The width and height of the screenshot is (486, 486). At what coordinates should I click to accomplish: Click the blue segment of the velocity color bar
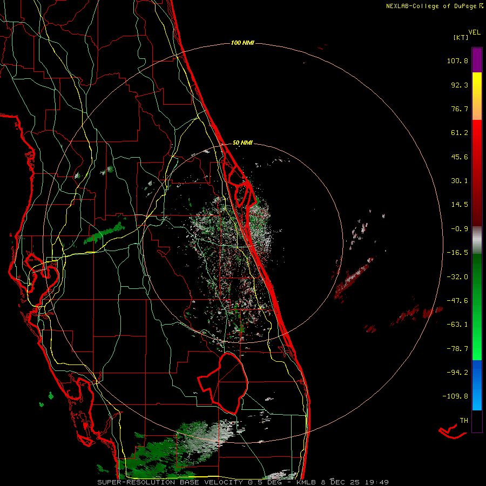(477, 385)
